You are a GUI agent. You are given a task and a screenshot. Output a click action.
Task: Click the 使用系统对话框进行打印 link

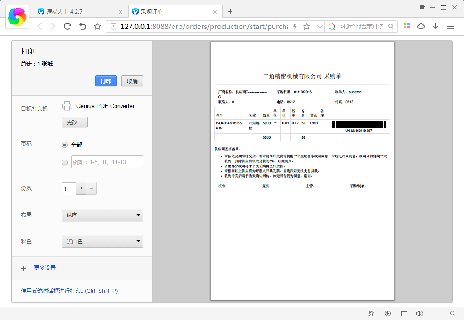69,291
